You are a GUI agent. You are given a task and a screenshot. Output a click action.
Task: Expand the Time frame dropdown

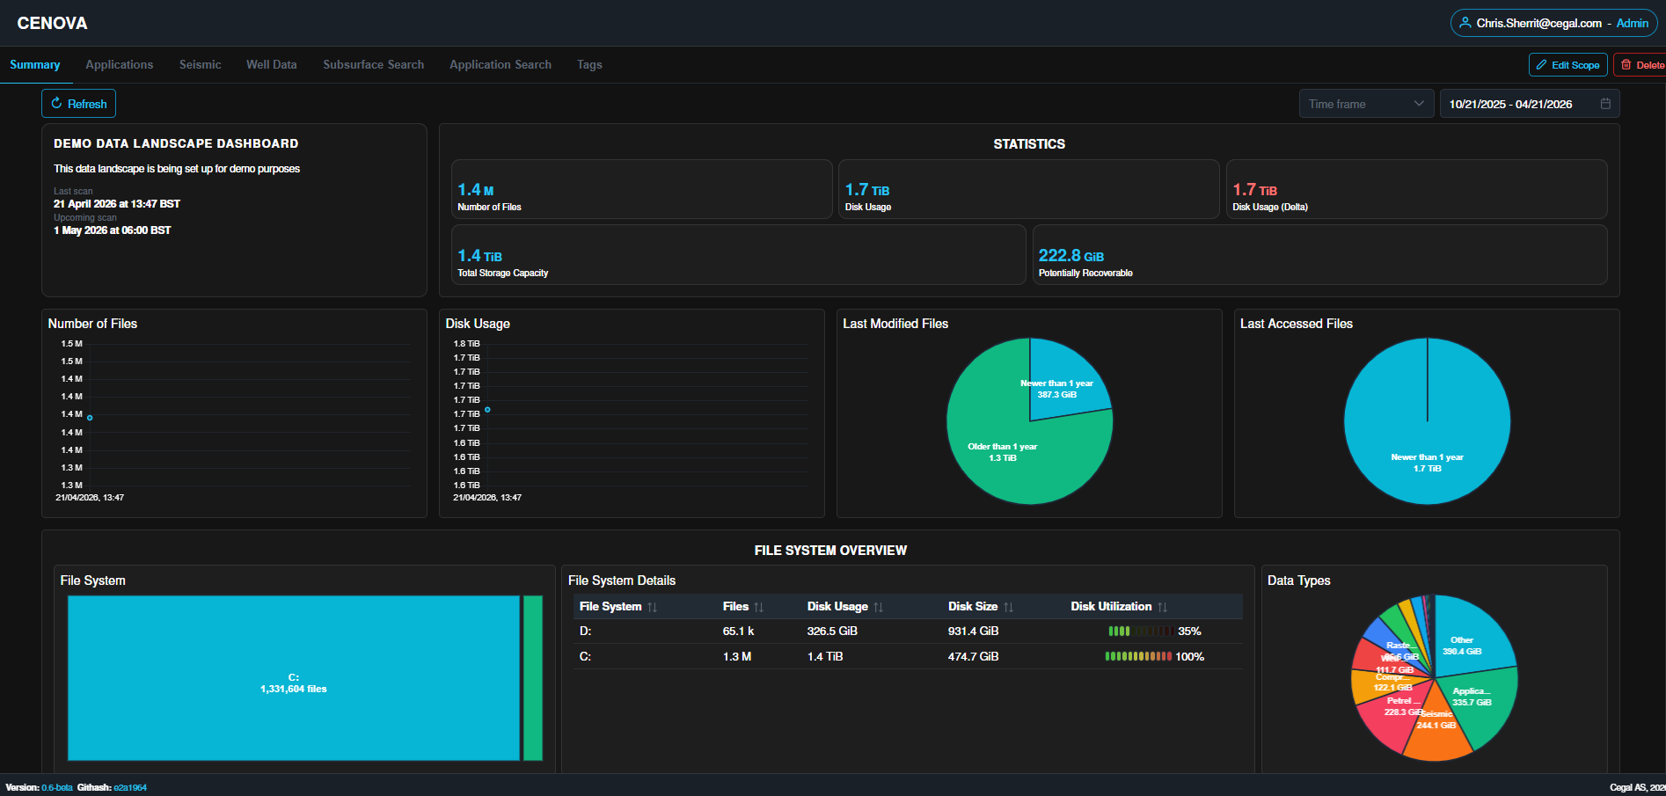pyautogui.click(x=1366, y=104)
